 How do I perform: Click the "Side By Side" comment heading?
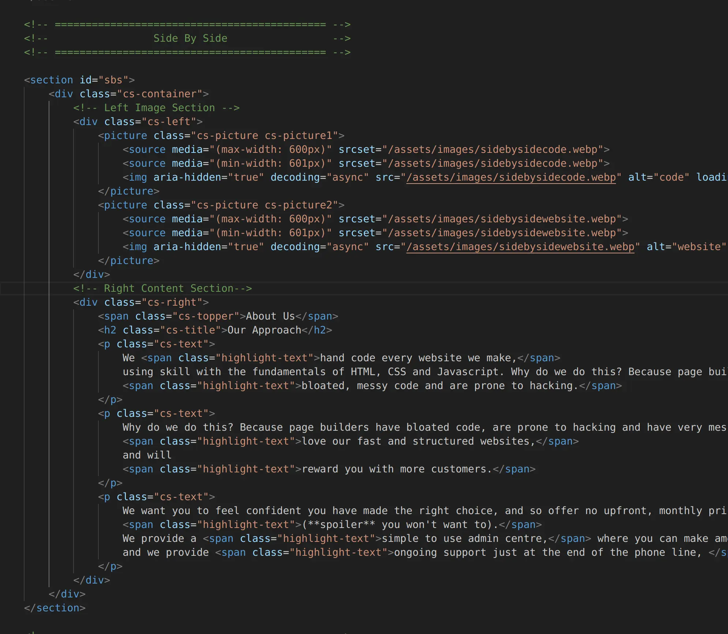190,38
